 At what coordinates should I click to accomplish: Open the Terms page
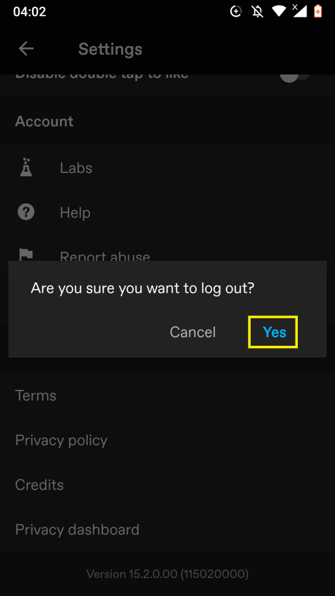35,395
